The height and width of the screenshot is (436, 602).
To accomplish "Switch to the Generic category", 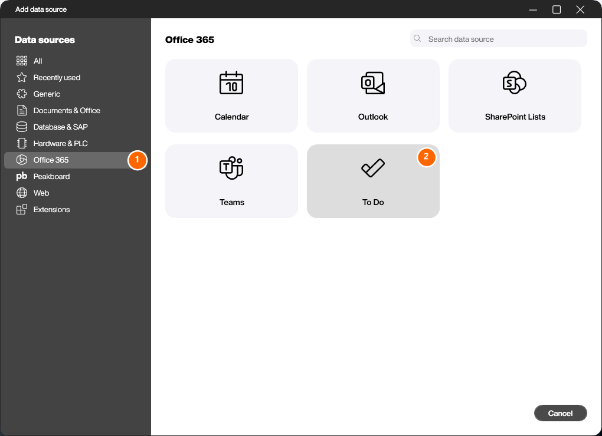I will 77,94.
